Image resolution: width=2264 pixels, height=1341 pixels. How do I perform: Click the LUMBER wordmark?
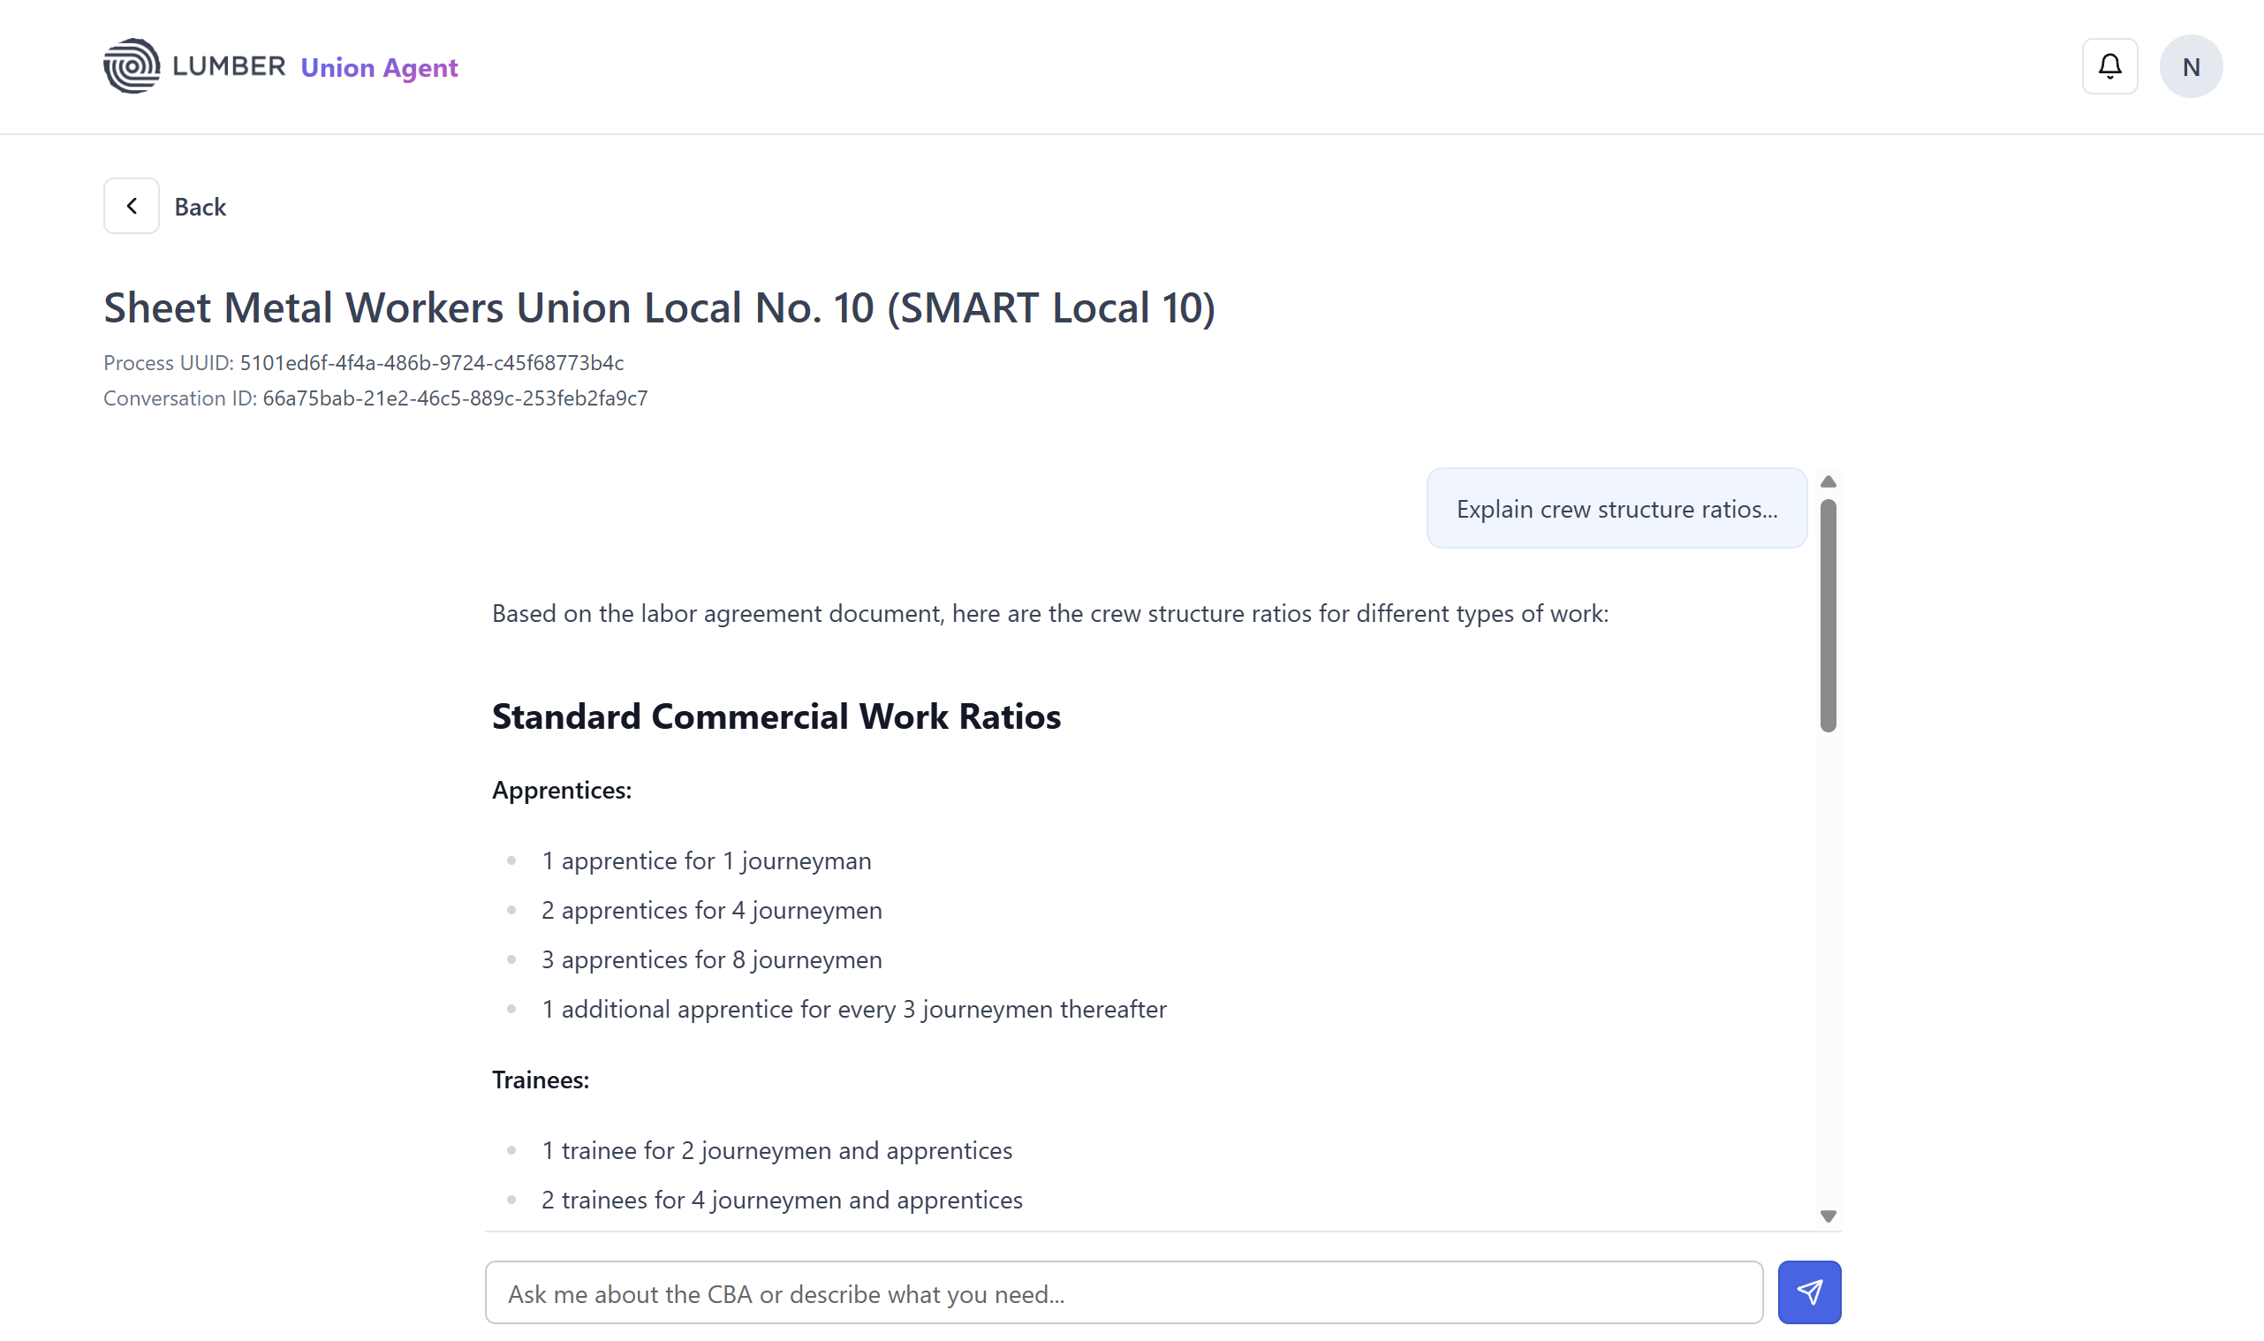coord(229,66)
